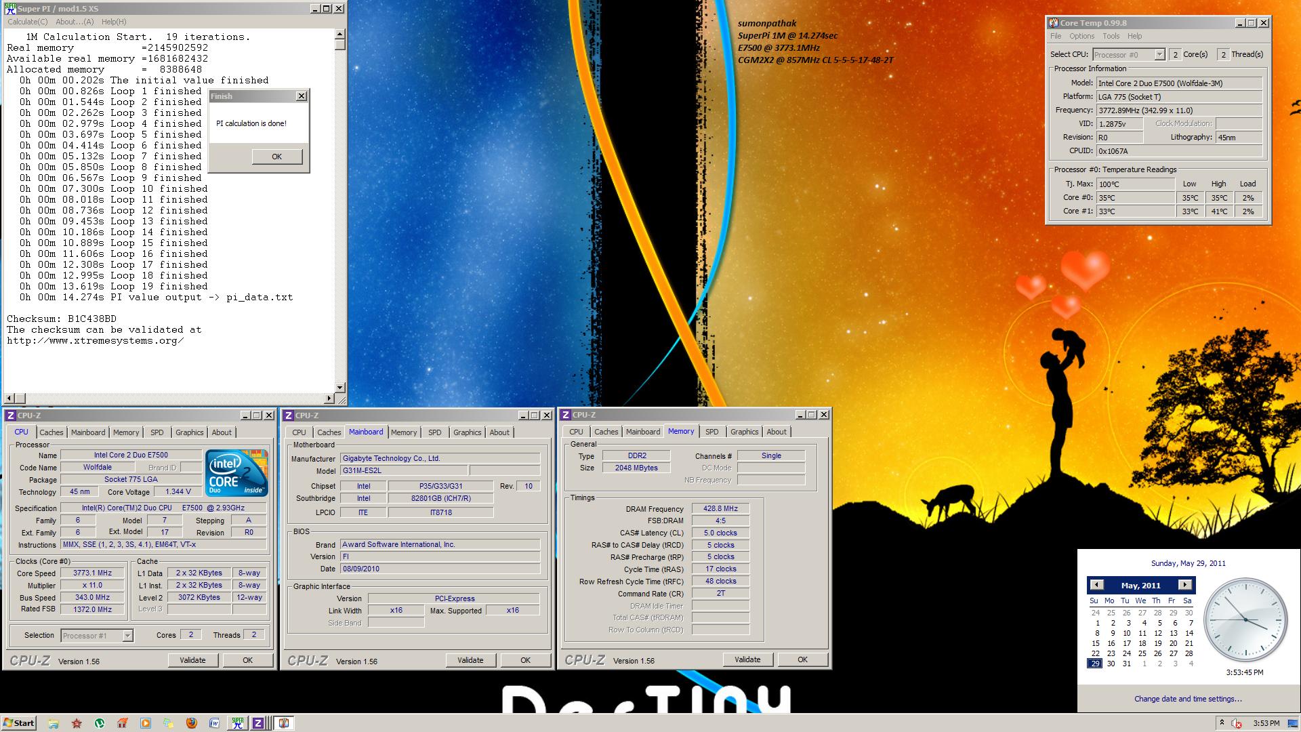Viewport: 1301px width, 732px height.
Task: Launch Firefox from the taskbar
Action: point(191,723)
